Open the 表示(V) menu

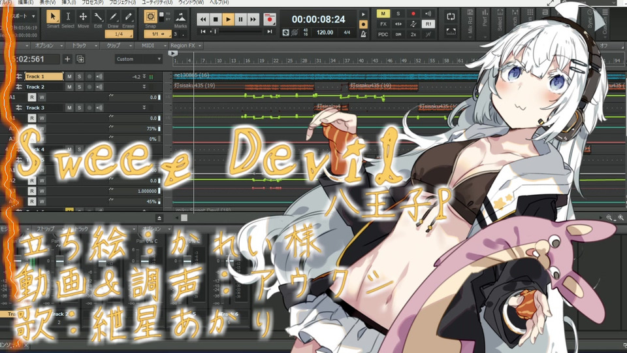click(x=48, y=3)
